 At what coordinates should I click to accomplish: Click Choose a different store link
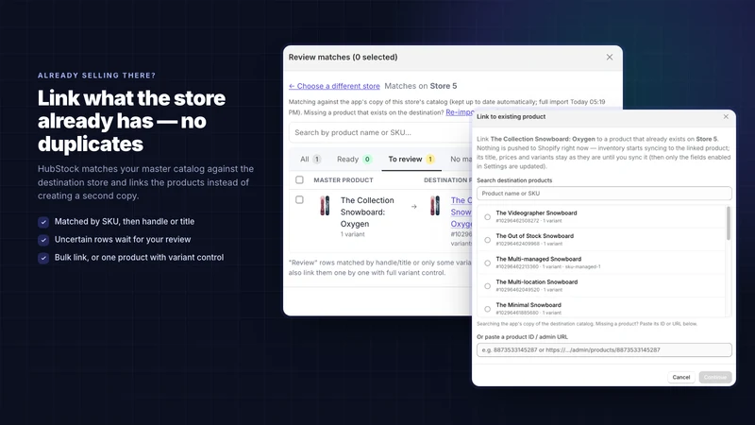(x=334, y=86)
